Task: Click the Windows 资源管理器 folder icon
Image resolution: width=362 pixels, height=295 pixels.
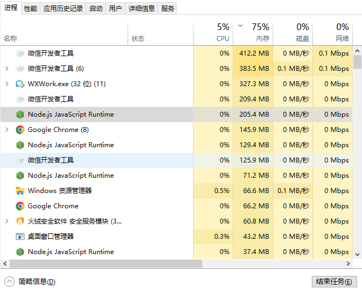Action: (20, 191)
